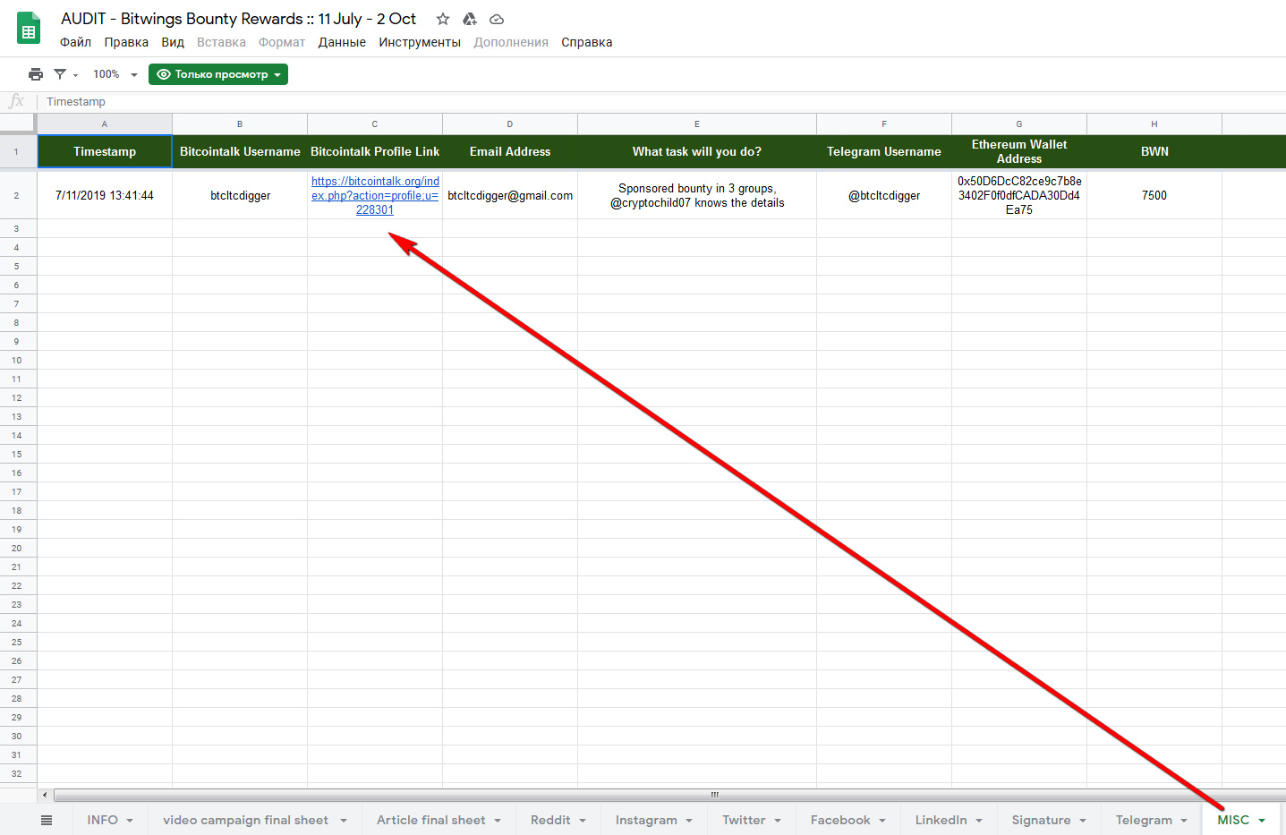Click the btcltcdigger username cell
1286x835 pixels.
(240, 195)
